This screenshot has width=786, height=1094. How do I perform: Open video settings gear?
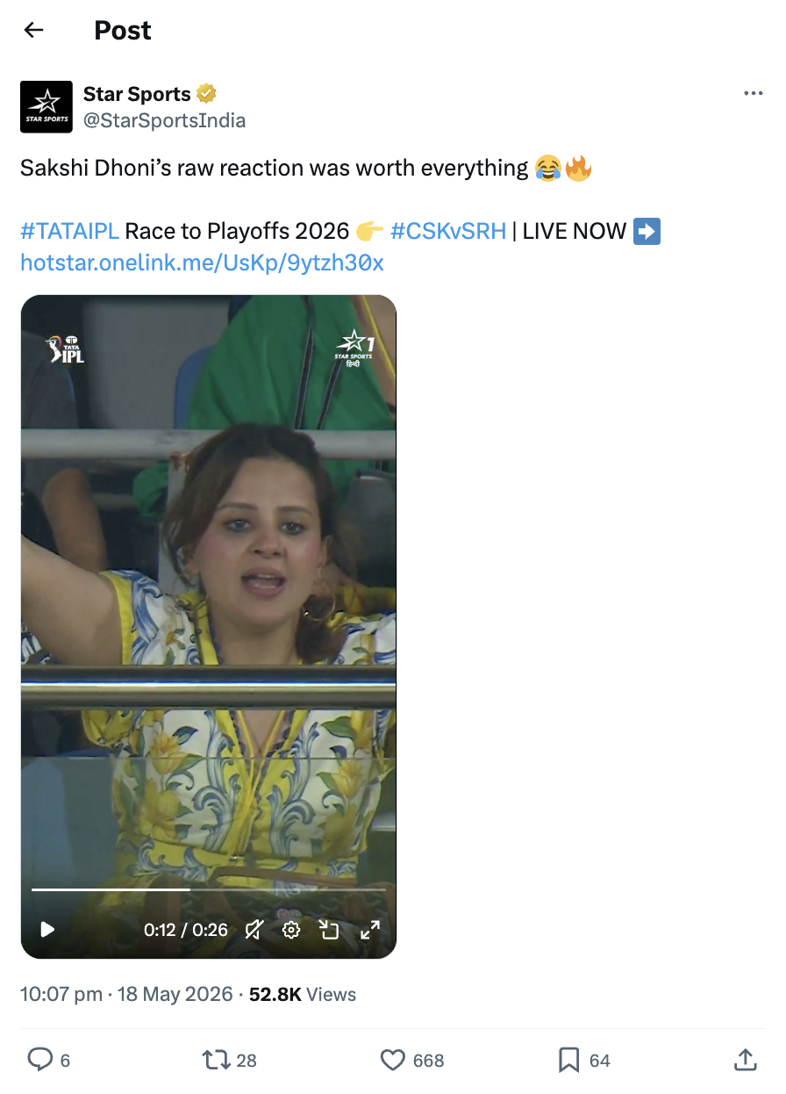[291, 929]
